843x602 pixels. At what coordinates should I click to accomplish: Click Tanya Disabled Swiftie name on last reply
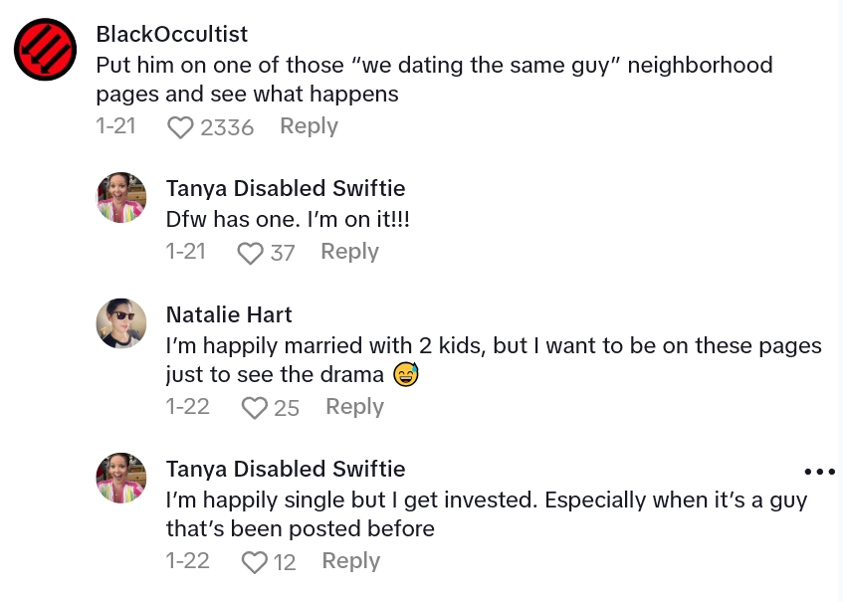(x=286, y=469)
